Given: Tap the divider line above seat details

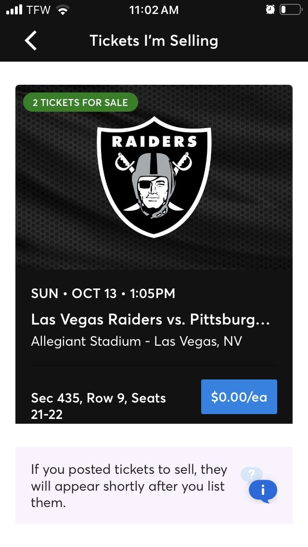Looking at the screenshot, I should tap(154, 365).
